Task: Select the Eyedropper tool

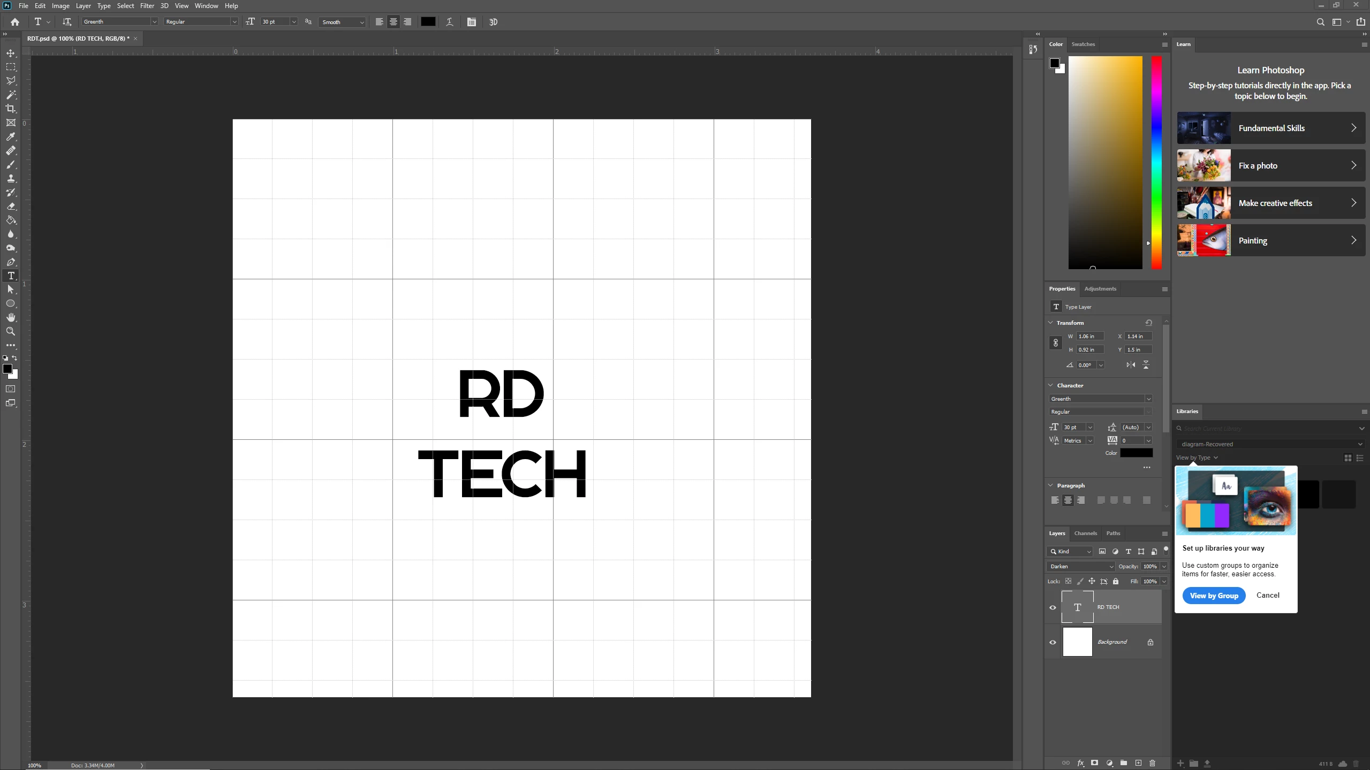Action: 11,136
